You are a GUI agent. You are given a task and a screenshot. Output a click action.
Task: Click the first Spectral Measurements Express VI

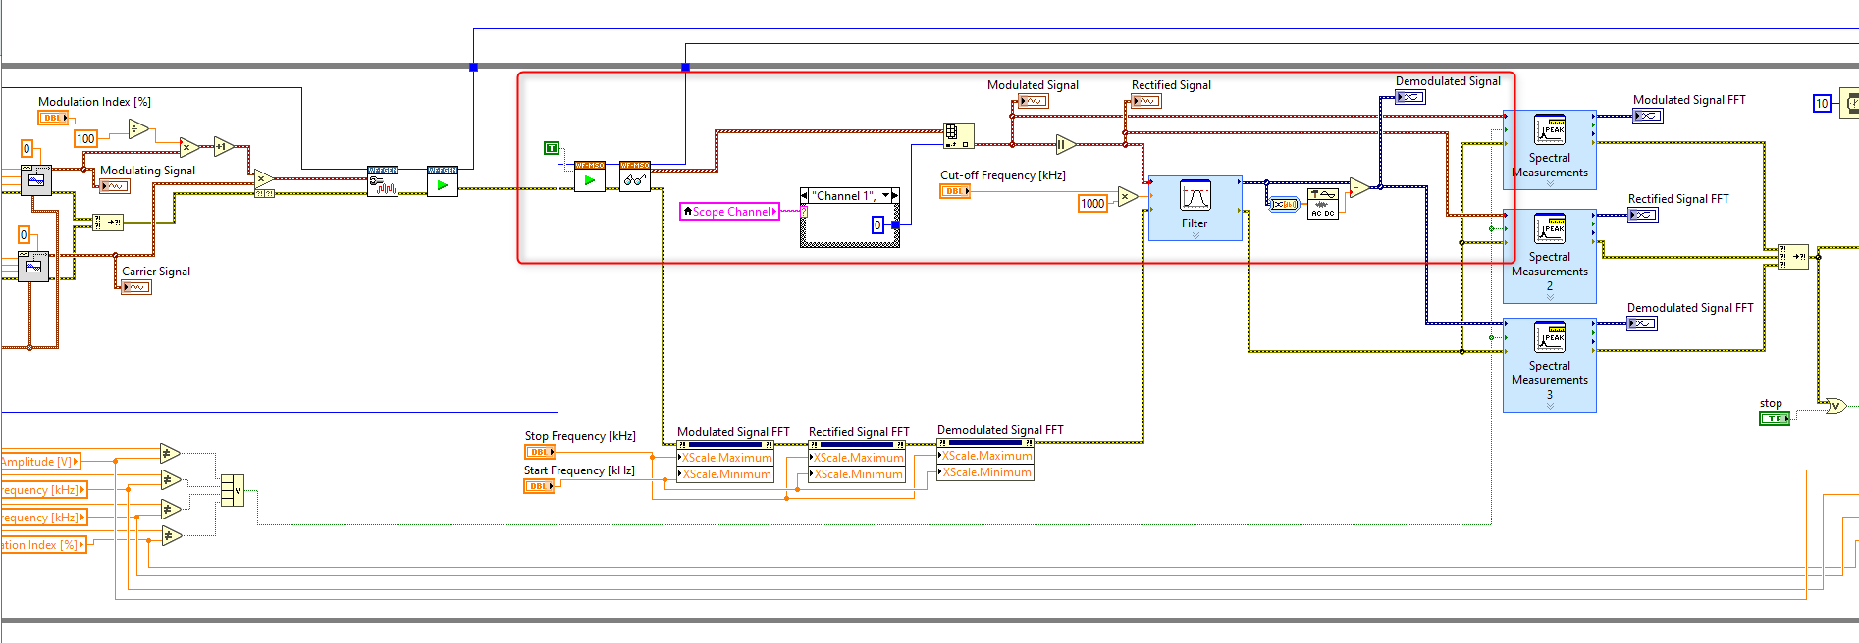tap(1550, 149)
